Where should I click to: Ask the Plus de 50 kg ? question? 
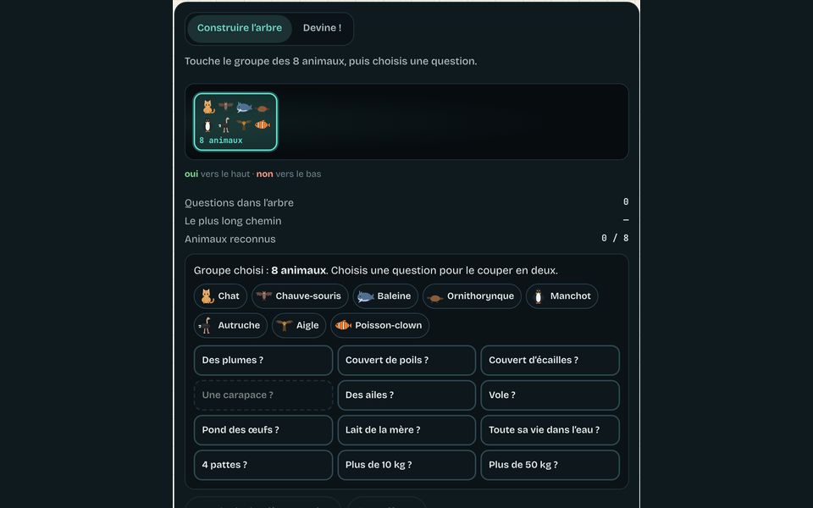click(x=550, y=465)
